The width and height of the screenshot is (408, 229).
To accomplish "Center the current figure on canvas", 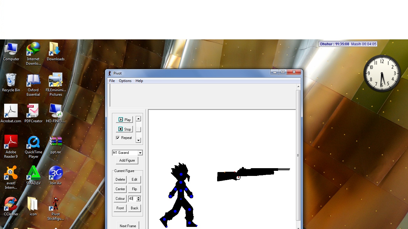I will 119,189.
